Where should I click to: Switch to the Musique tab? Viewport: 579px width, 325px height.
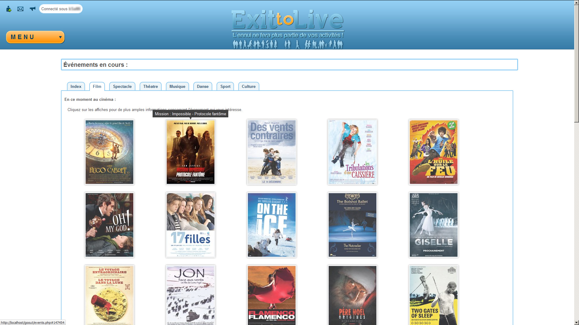coord(177,86)
